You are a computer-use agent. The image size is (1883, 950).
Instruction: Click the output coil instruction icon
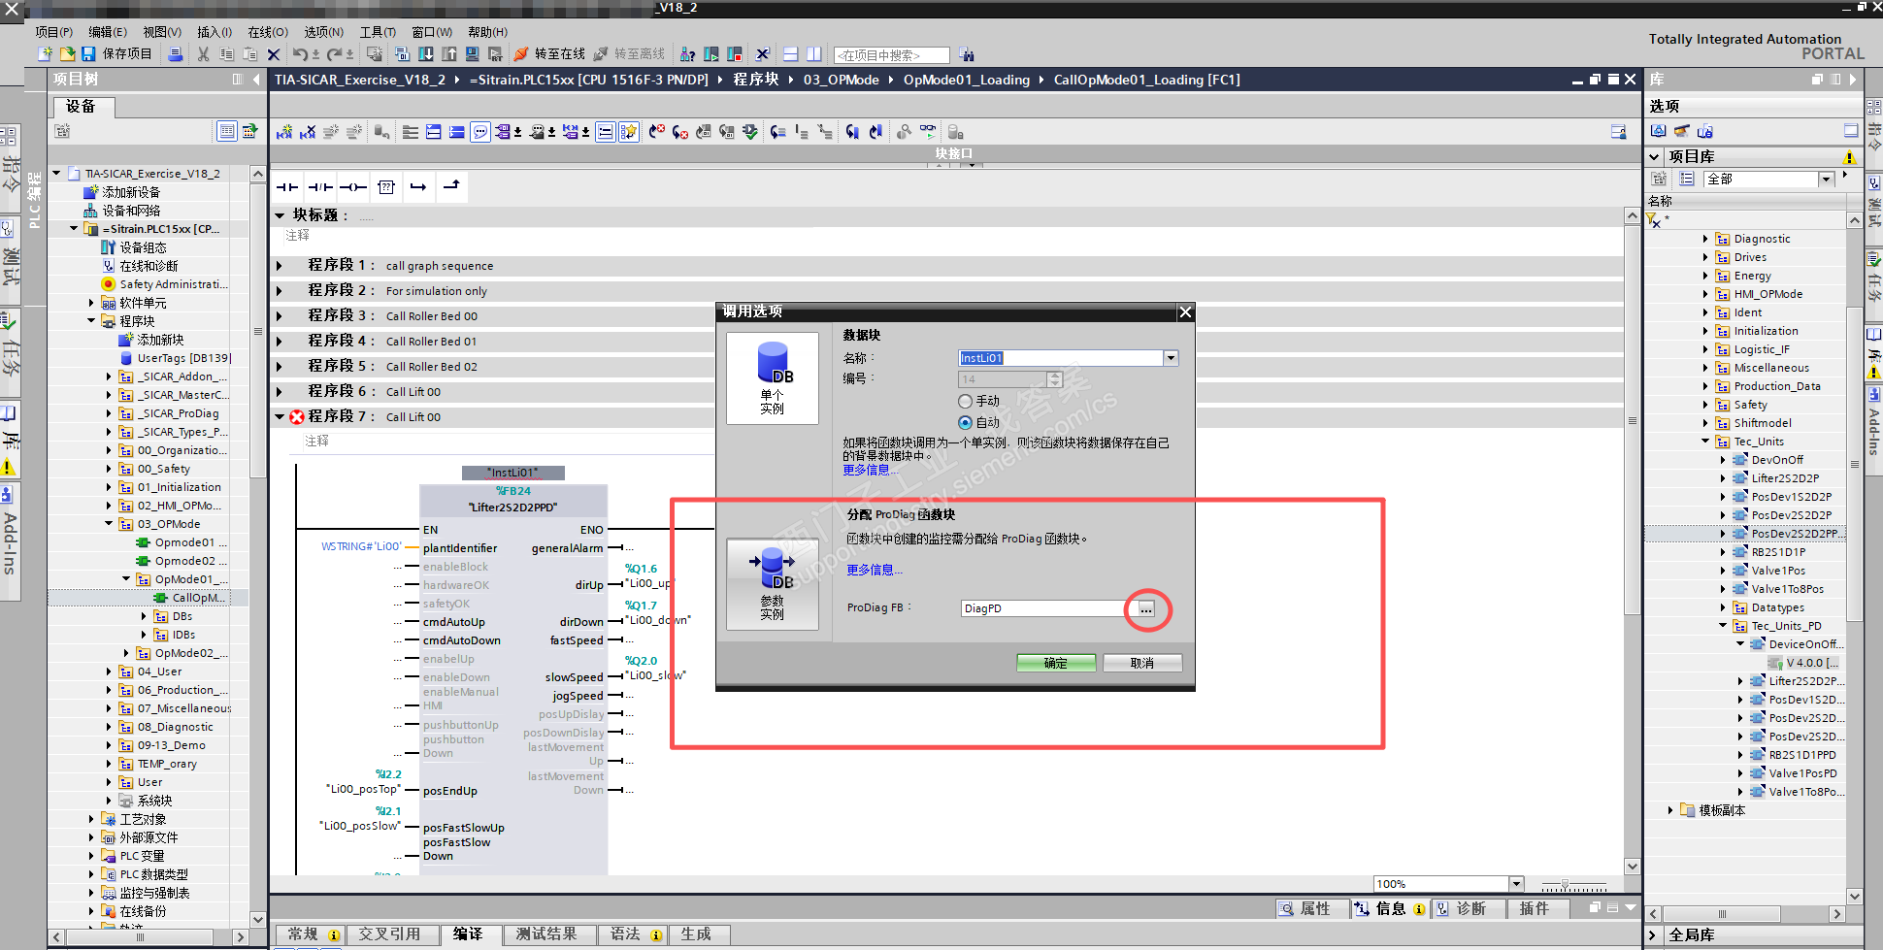[x=353, y=187]
